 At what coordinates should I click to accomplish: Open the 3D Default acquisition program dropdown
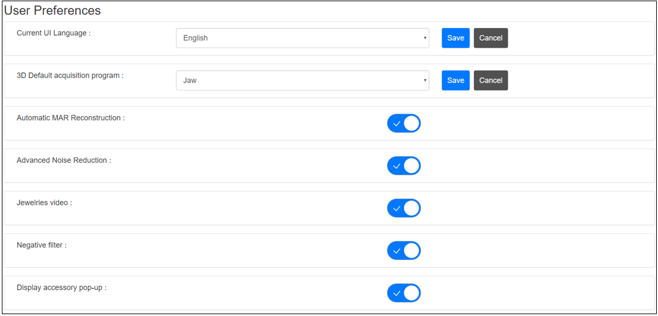coord(302,81)
